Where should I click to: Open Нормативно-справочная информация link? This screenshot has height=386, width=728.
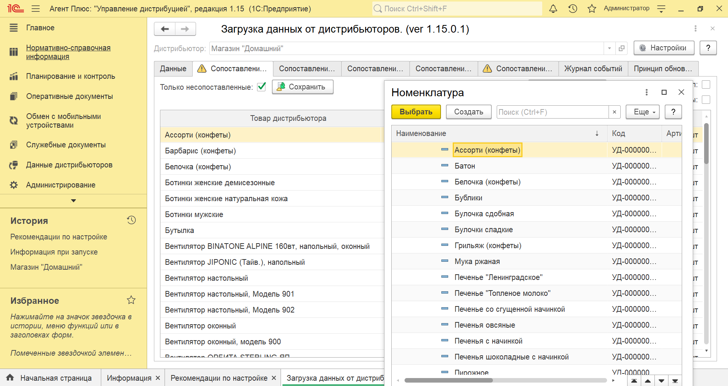[x=68, y=52]
